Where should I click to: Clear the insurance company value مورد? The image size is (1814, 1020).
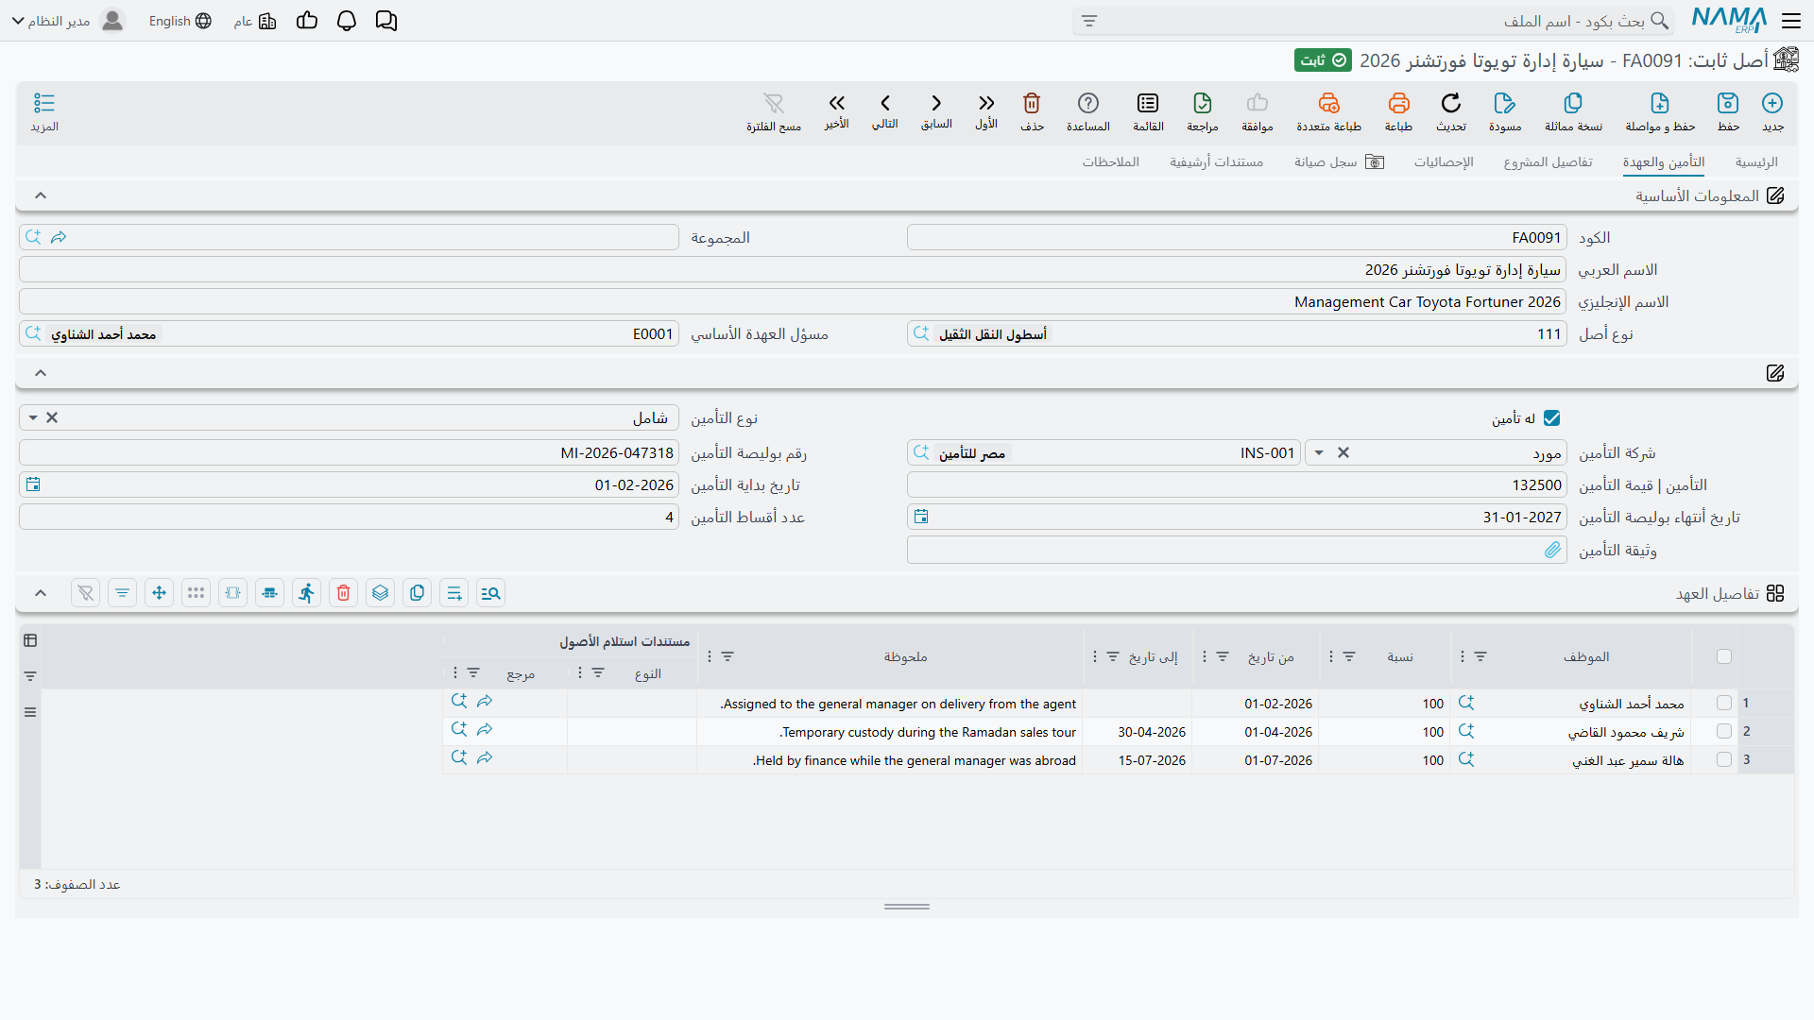1343,453
